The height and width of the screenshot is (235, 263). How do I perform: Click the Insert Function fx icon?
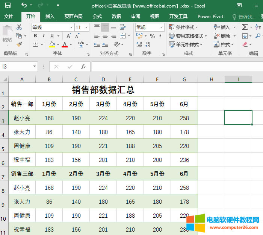click(x=83, y=67)
